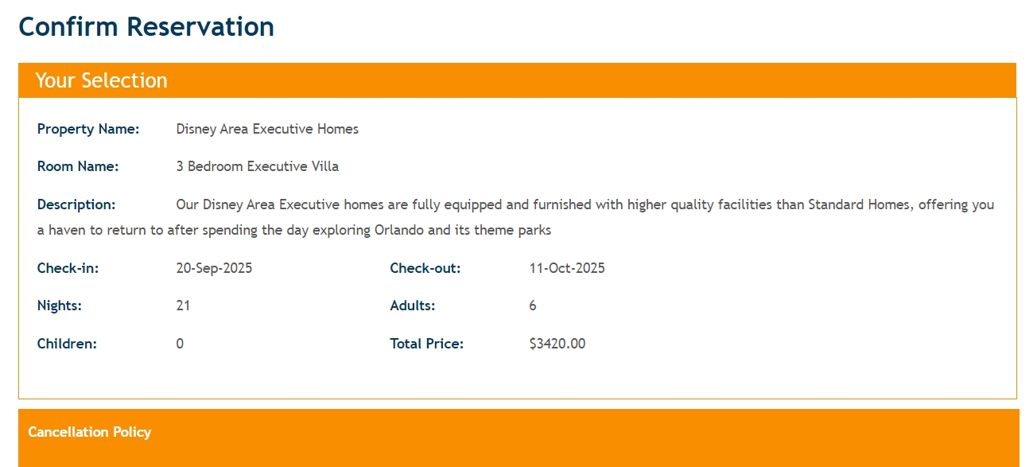Click the check-out date 11-Oct-2025
1033x467 pixels.
click(567, 268)
